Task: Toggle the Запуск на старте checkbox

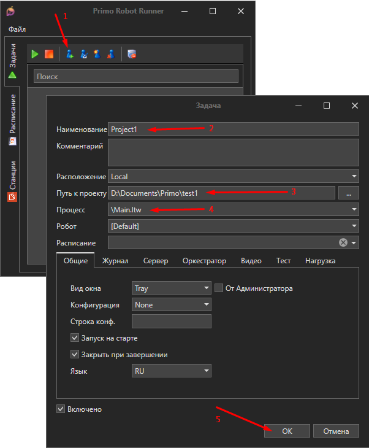Action: click(x=75, y=338)
